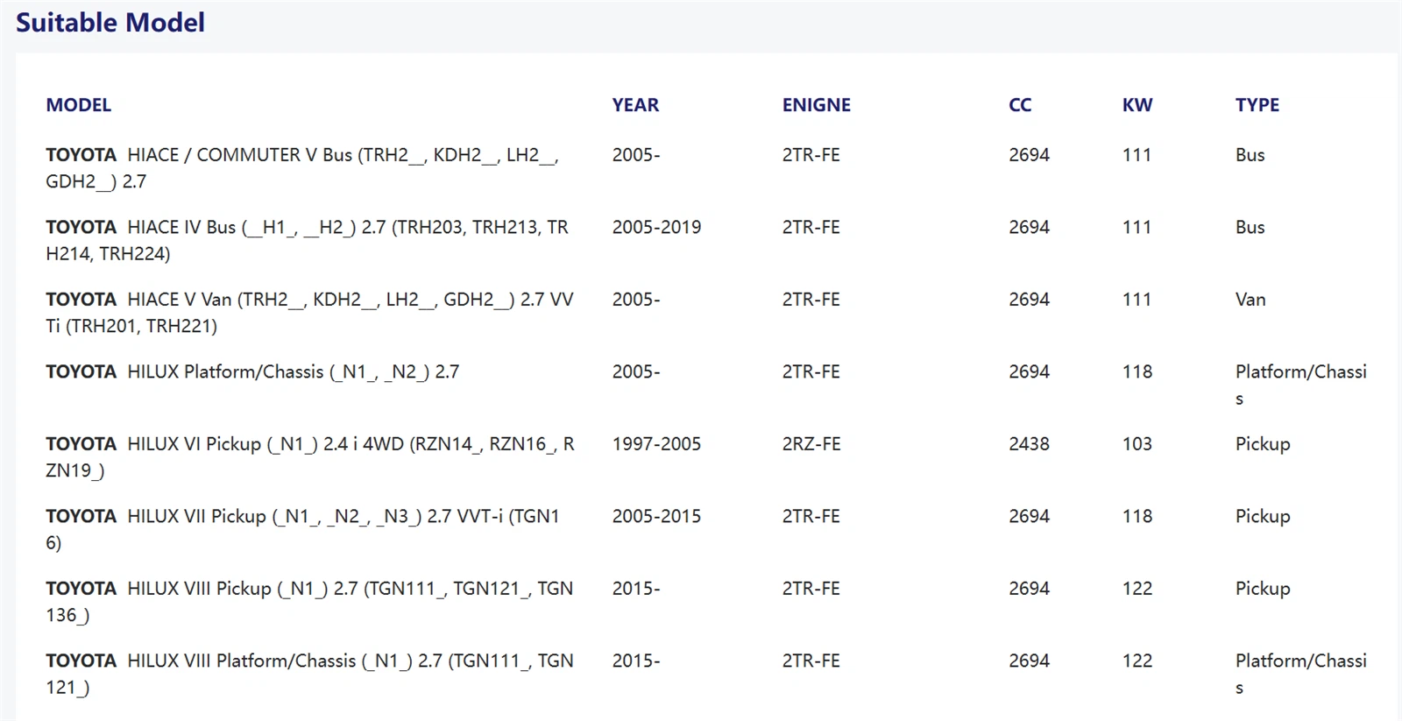The width and height of the screenshot is (1402, 721).
Task: Click 'Bus' type in HIACE / COMMUTER row
Action: click(x=1250, y=155)
